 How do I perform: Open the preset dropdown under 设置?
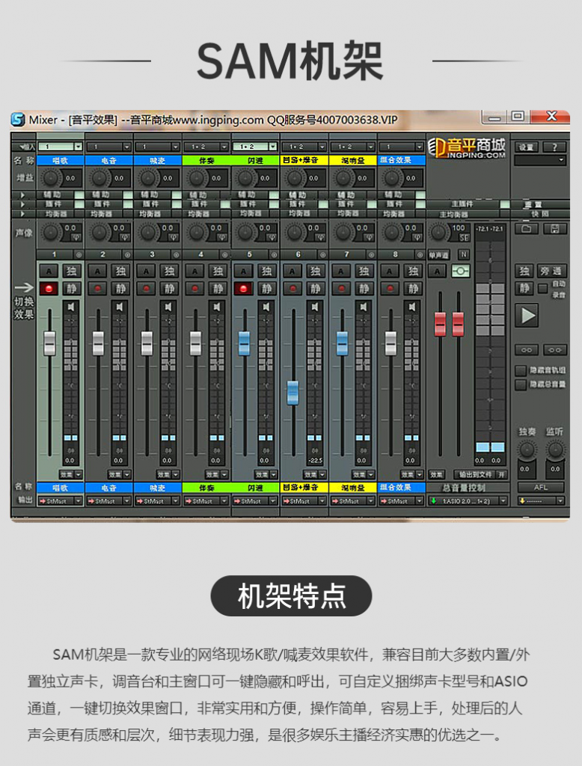[540, 160]
